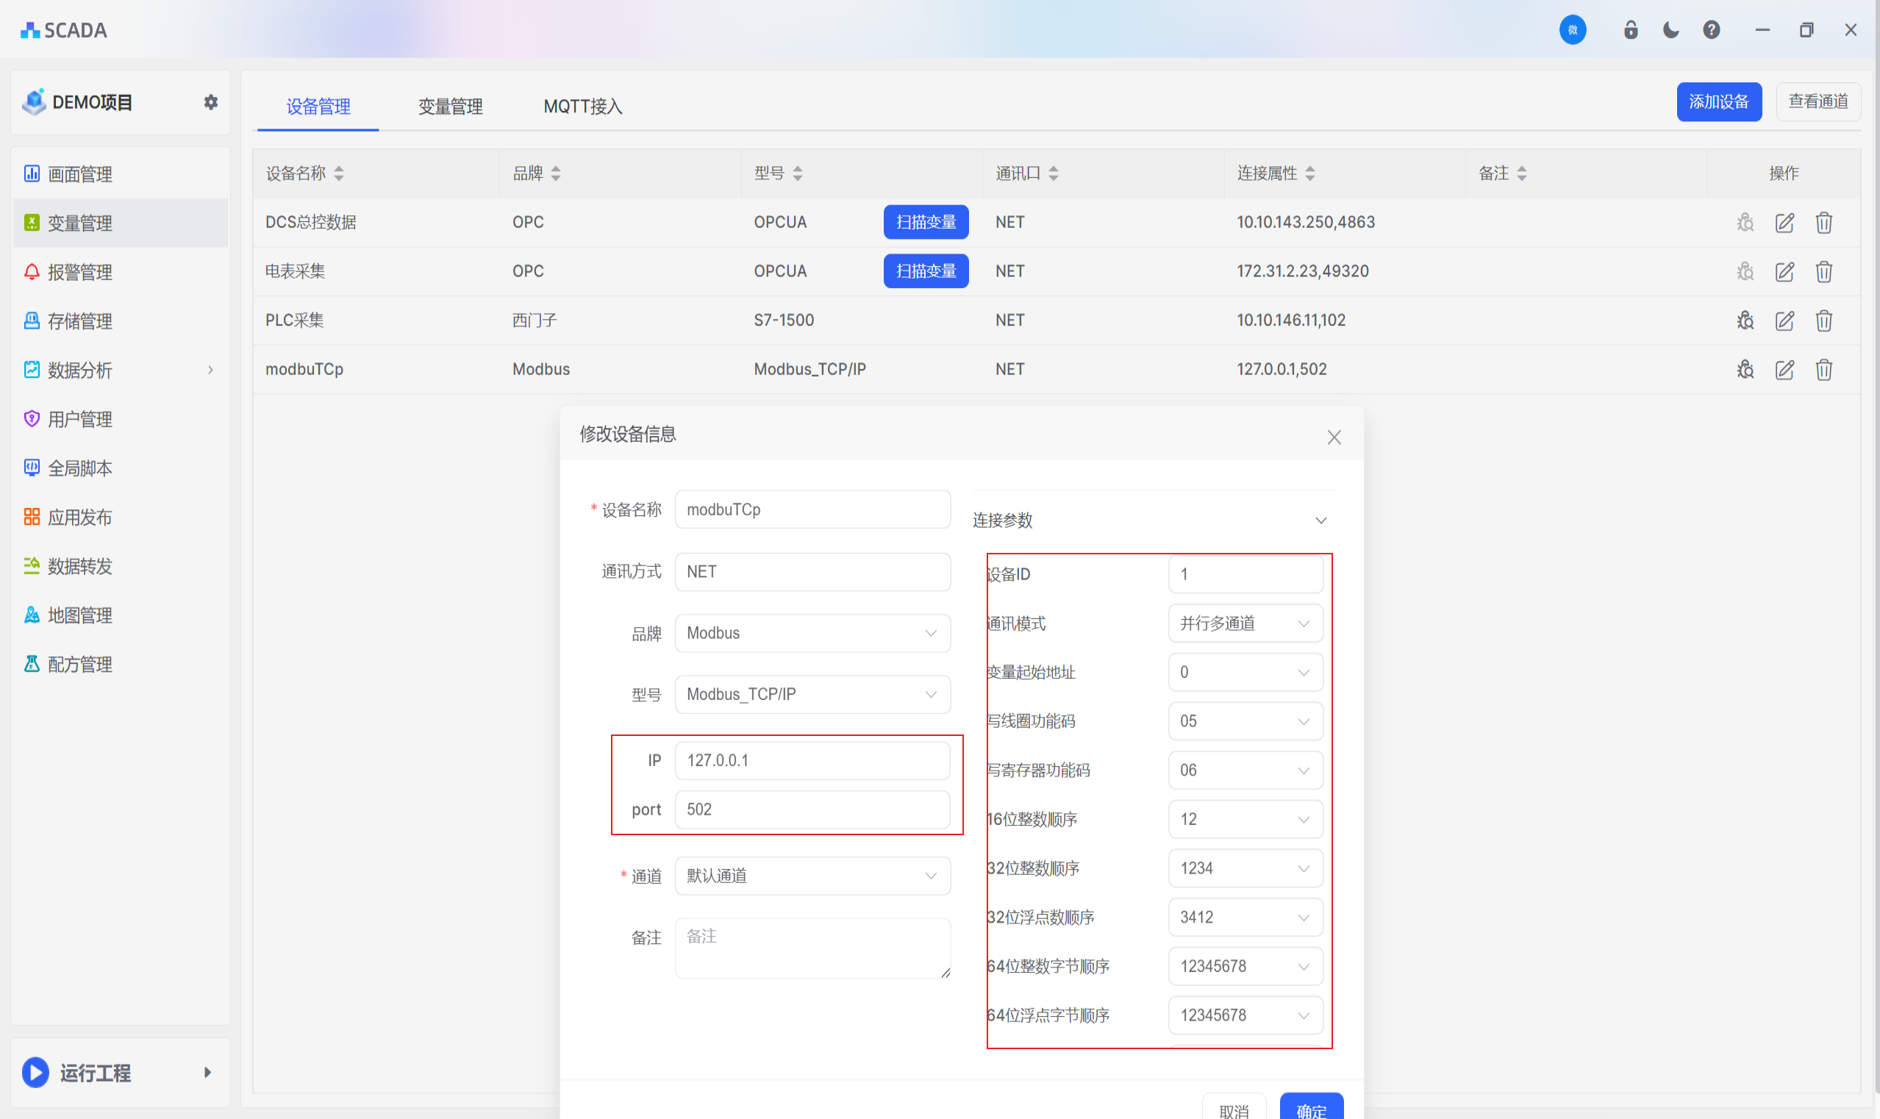Open the 32位浮点数顺序 dropdown

click(1245, 918)
